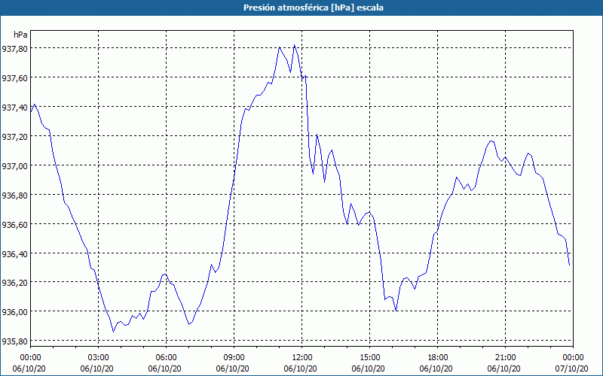The height and width of the screenshot is (376, 603).
Task: Click the 03:00 time label
Action: (x=99, y=358)
